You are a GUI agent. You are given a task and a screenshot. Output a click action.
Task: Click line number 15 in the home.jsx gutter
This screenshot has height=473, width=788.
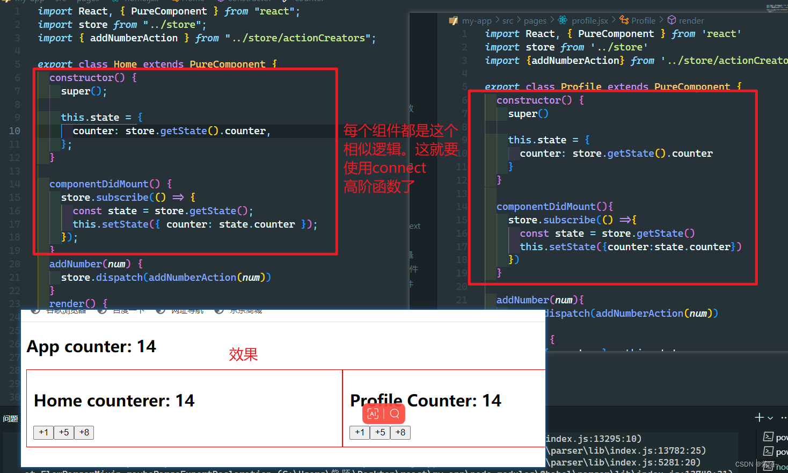tap(14, 197)
